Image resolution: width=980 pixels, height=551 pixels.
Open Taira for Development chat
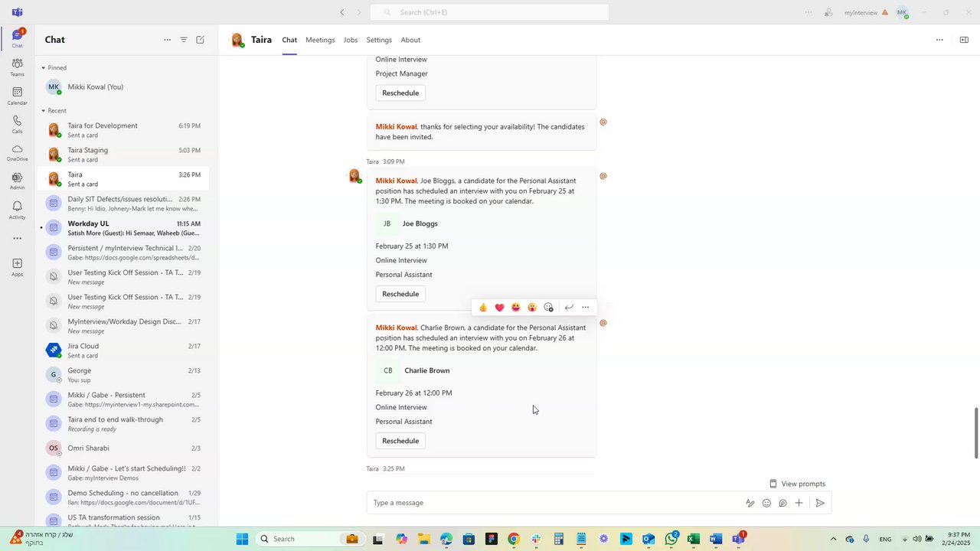[x=122, y=129]
